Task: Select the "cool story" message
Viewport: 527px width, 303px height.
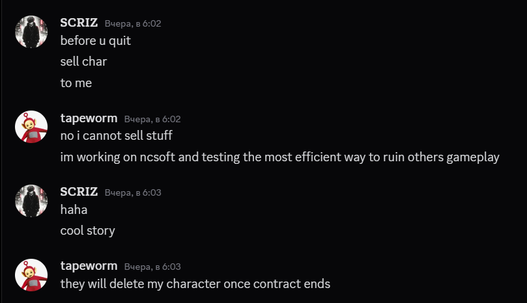Action: pyautogui.click(x=87, y=231)
